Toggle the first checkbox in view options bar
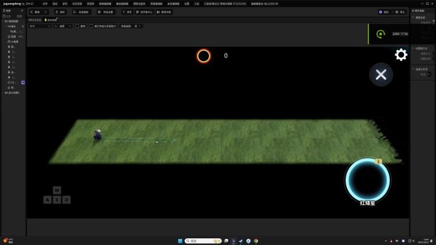436x245 pixels. click(77, 26)
